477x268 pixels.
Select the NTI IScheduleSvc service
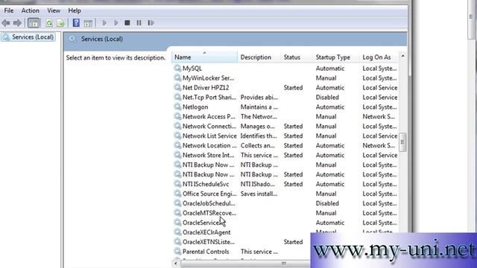[206, 184]
